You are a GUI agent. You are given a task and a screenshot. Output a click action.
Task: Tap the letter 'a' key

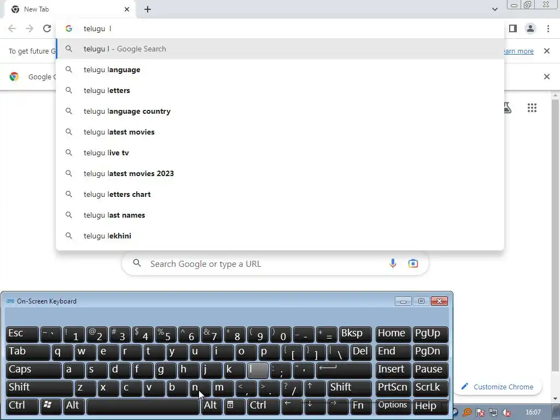point(74,370)
